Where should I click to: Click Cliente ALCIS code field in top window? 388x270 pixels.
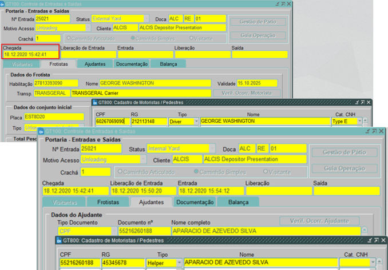click(125, 27)
